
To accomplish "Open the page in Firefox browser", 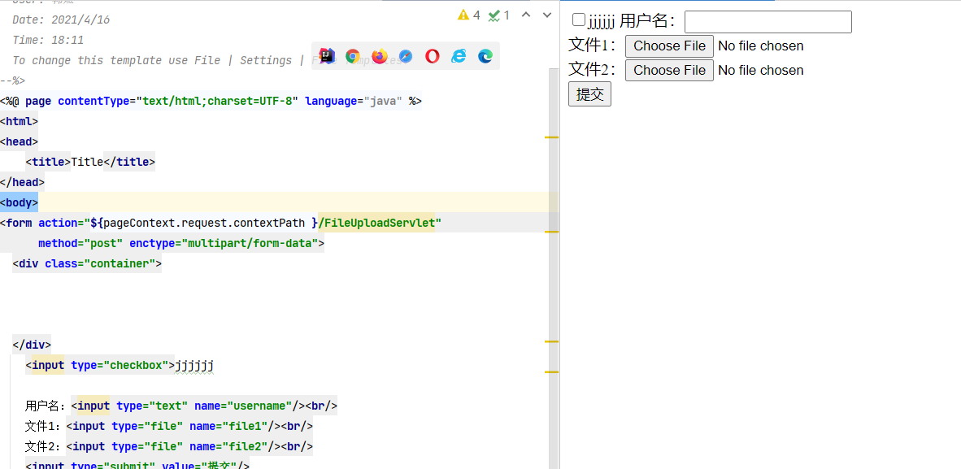I will (380, 56).
